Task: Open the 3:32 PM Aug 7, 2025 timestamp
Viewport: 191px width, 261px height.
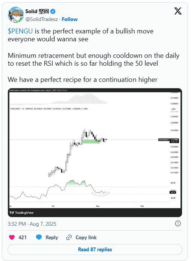Action: tap(32, 224)
